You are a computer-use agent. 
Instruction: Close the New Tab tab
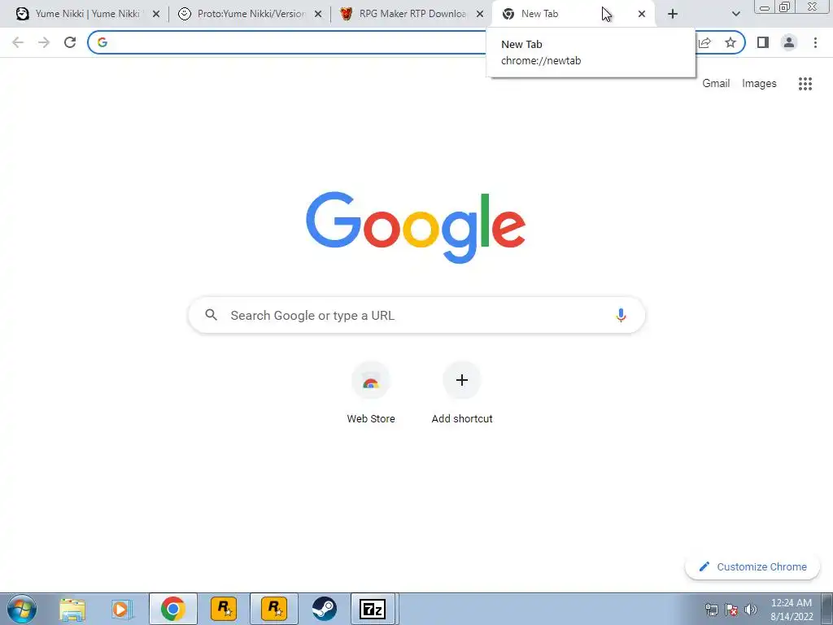[642, 15]
